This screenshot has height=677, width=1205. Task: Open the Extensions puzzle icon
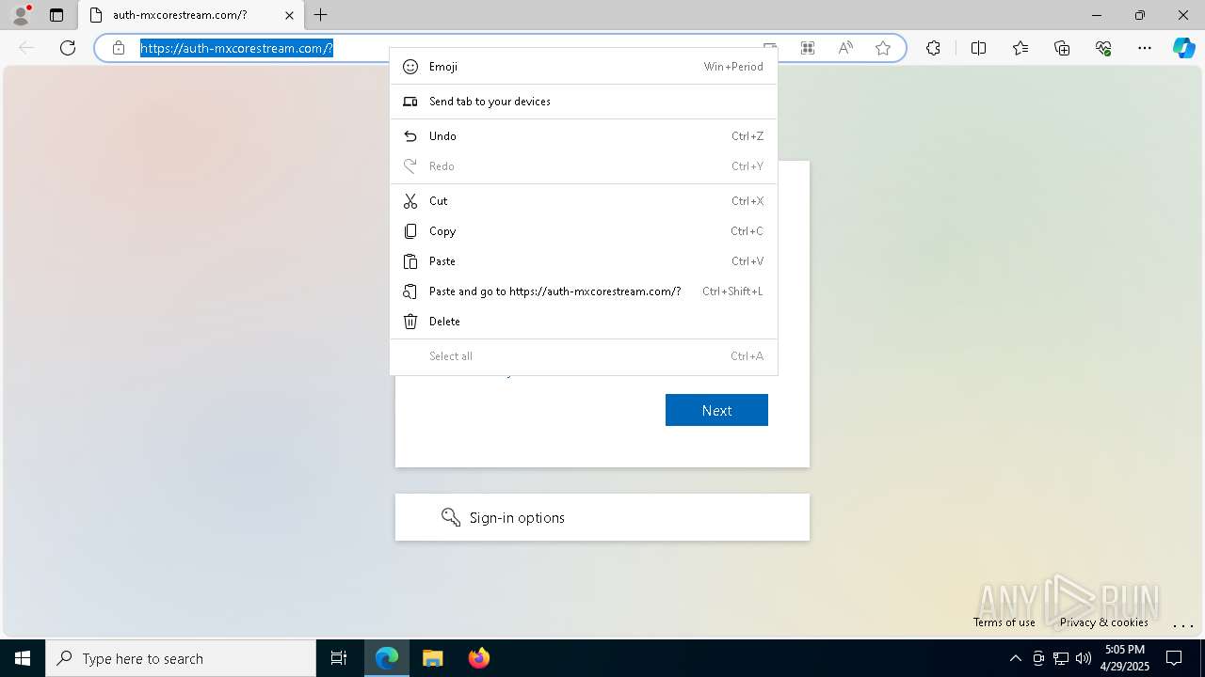[933, 48]
